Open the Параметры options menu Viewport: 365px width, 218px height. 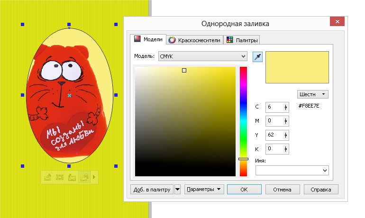[204, 190]
